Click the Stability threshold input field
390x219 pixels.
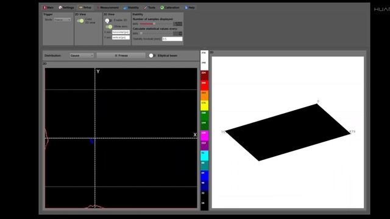point(172,39)
